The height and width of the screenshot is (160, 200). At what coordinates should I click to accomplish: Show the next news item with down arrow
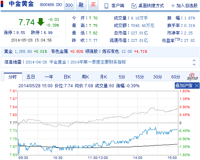click(x=194, y=65)
